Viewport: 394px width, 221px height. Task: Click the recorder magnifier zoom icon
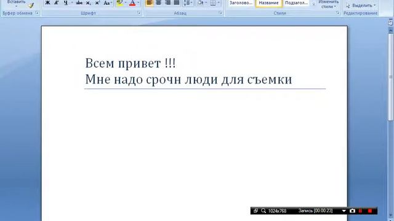coord(263,211)
